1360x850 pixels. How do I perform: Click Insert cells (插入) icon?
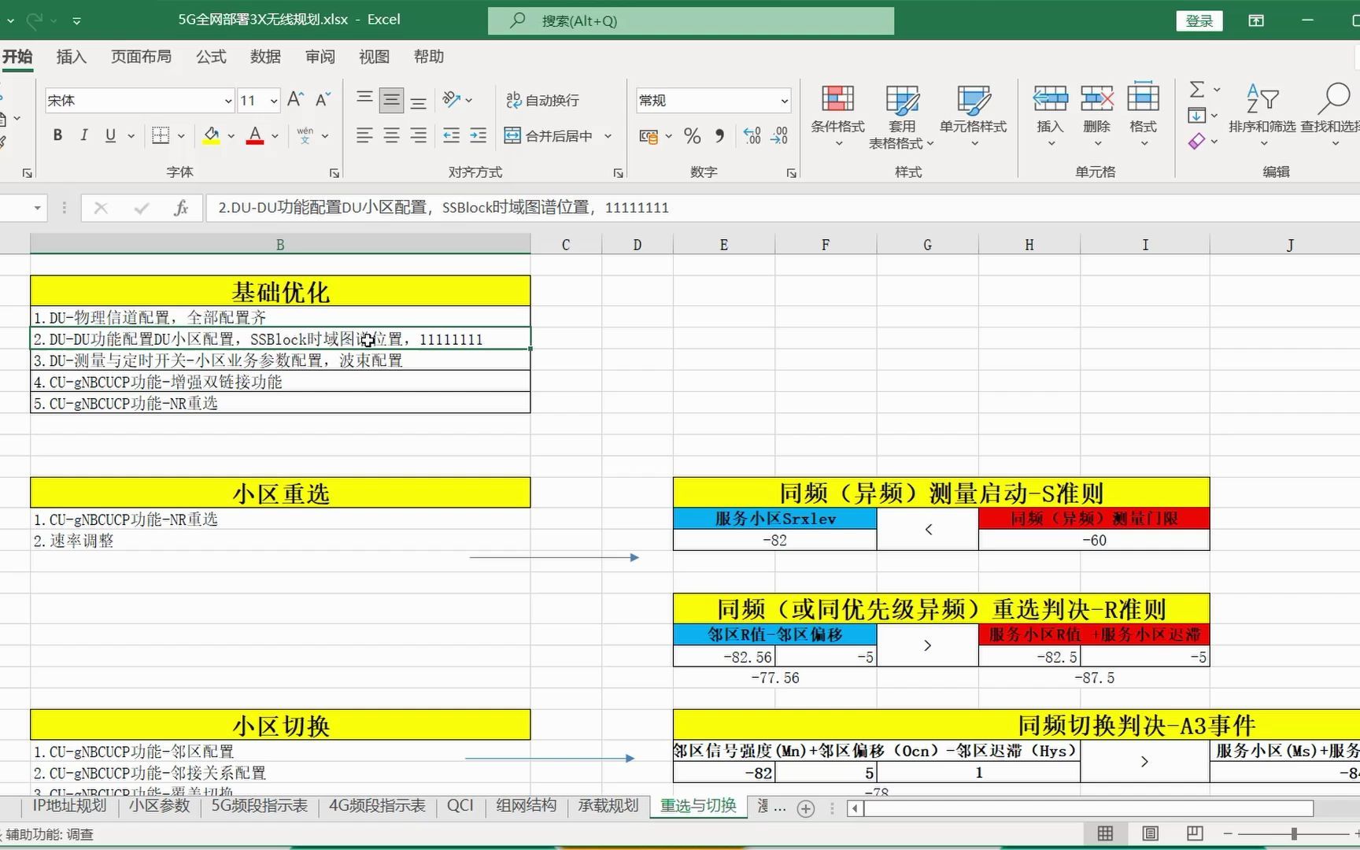click(x=1050, y=99)
